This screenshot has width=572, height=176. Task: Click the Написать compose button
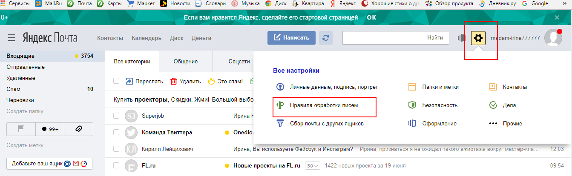pos(291,38)
